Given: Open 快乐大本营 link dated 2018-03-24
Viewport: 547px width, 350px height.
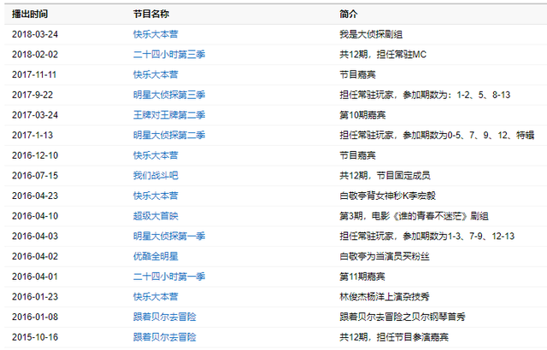Looking at the screenshot, I should tap(156, 34).
